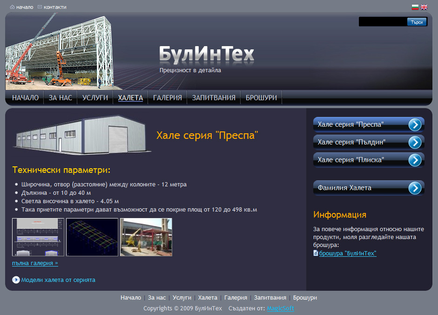
Task: Click the Търси search button
Action: pyautogui.click(x=417, y=22)
